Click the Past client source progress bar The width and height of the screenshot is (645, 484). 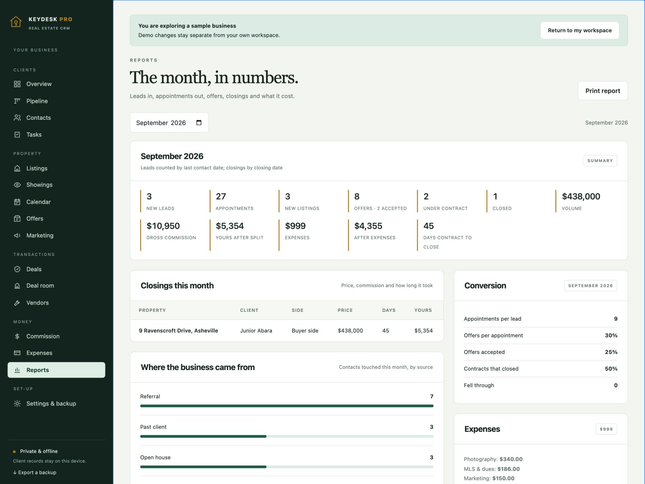click(x=287, y=436)
